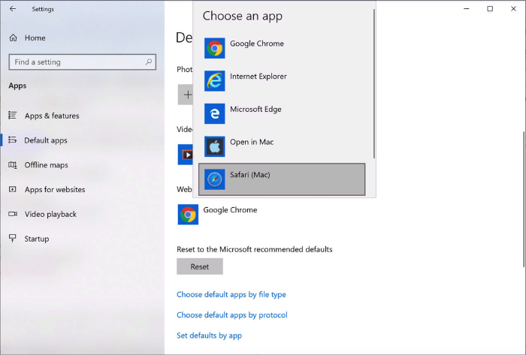Open Choose default apps by file type
This screenshot has height=355, width=526.
click(x=231, y=295)
